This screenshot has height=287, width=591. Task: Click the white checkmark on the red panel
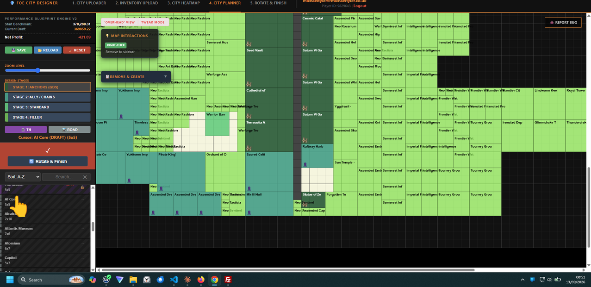click(48, 150)
